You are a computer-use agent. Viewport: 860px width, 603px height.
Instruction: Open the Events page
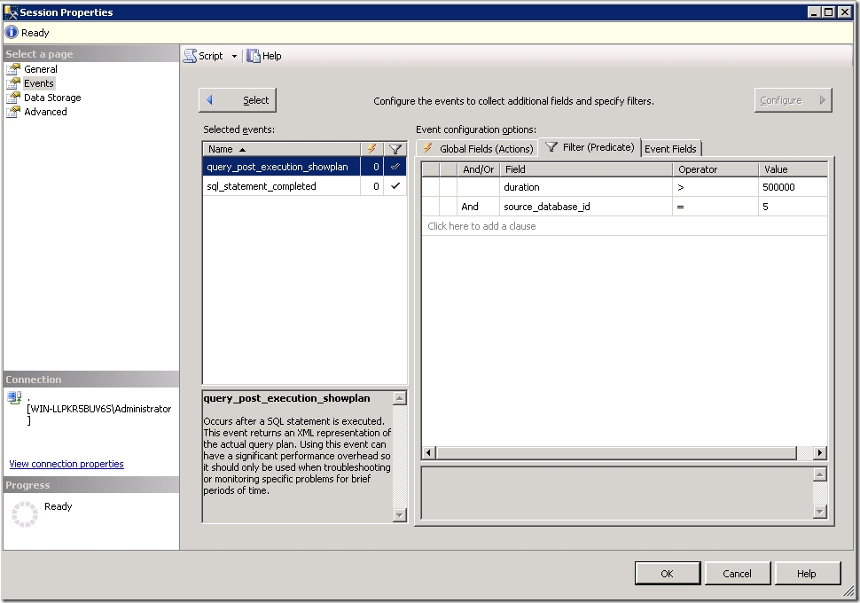[x=38, y=83]
